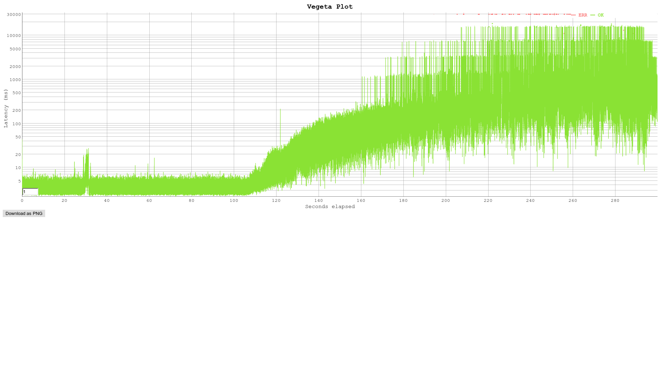Click the Latency (ms) axis label
Screen dimensions: 662x383
click(x=6, y=108)
